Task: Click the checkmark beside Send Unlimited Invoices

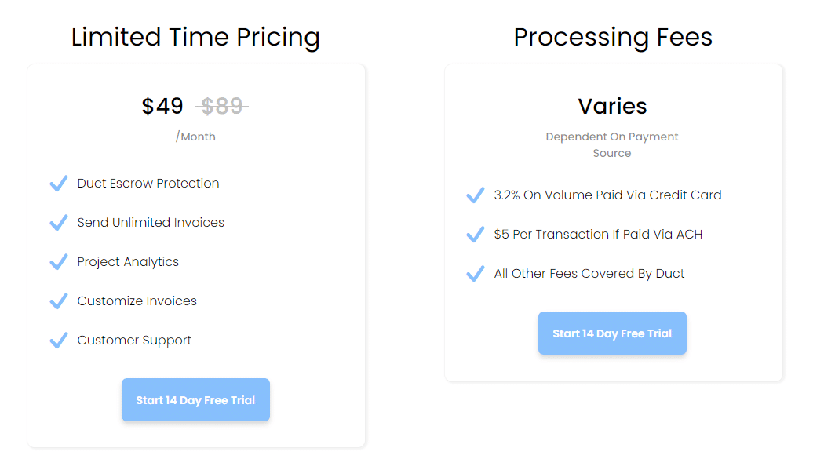Action: coord(58,222)
